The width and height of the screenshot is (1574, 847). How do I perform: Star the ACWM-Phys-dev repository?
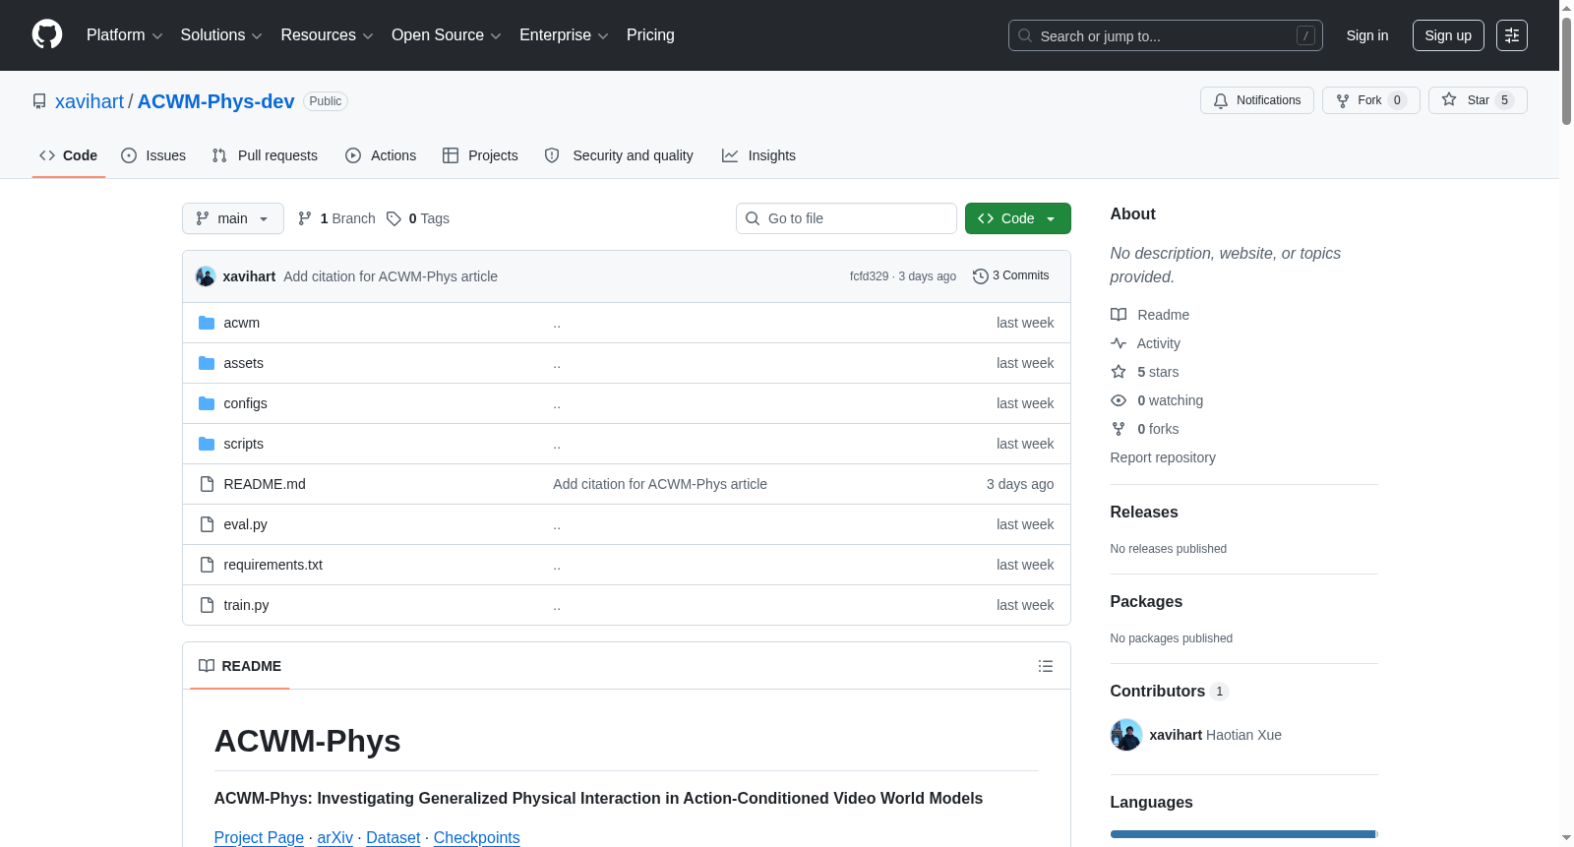coord(1478,100)
